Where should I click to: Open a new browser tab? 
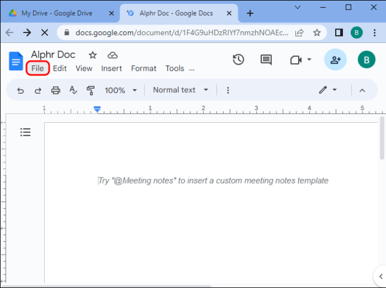click(250, 13)
